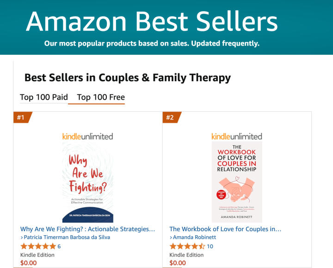
Task: Click the star rating for Amanda Robinett's workbook
Action: point(187,246)
